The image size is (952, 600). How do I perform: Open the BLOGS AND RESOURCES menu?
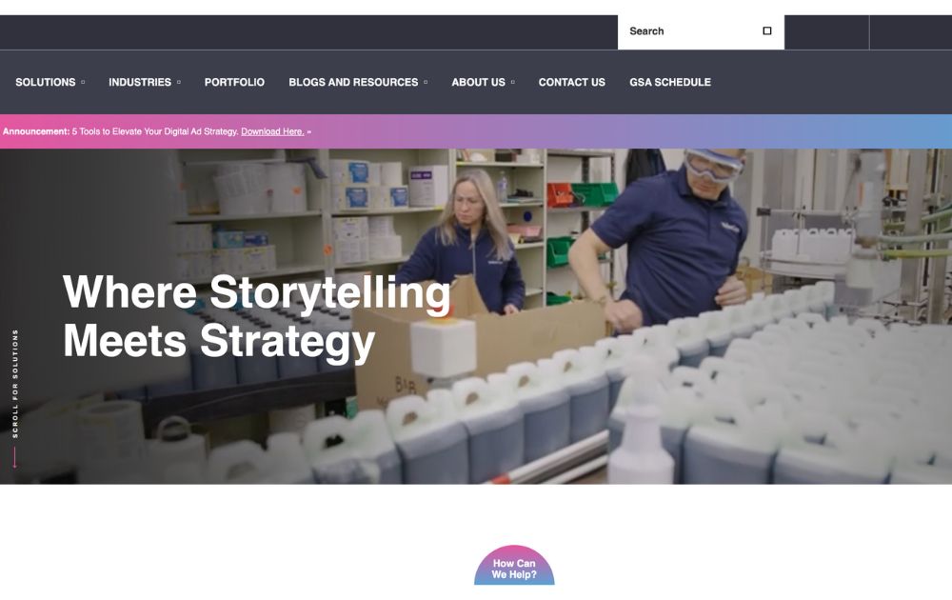tap(353, 82)
